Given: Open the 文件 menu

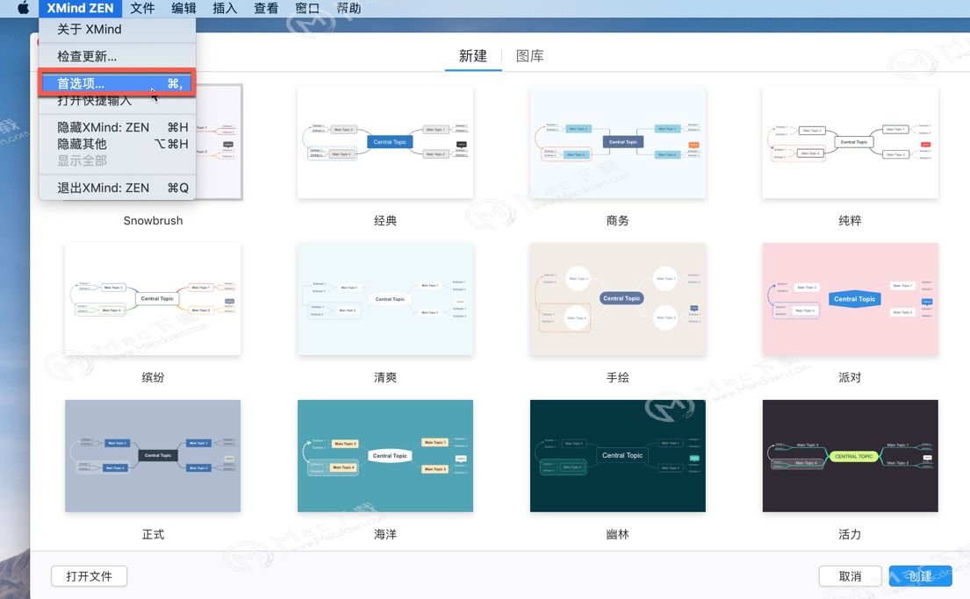Looking at the screenshot, I should point(142,8).
